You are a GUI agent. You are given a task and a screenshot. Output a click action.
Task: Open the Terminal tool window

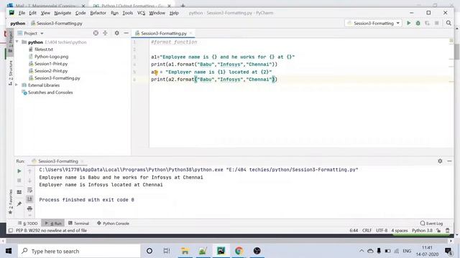(78, 223)
